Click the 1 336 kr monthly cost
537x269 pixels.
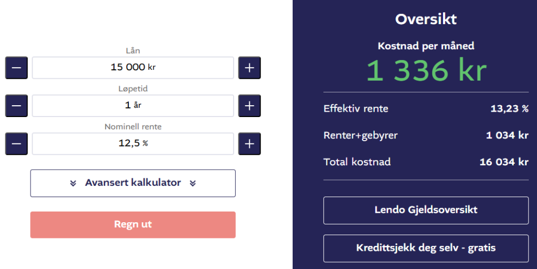click(x=426, y=70)
